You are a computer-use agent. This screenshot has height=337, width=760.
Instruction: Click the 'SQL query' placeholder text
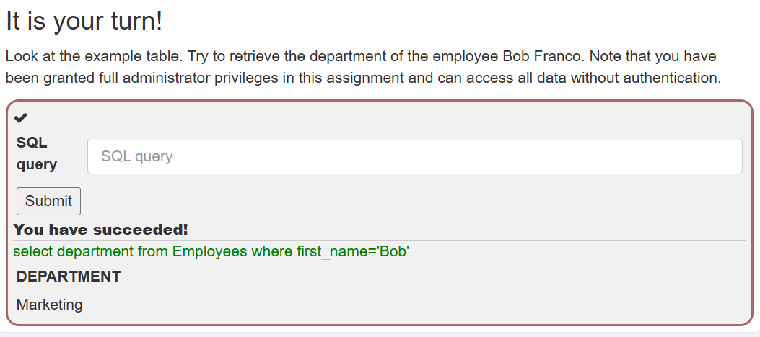[136, 156]
